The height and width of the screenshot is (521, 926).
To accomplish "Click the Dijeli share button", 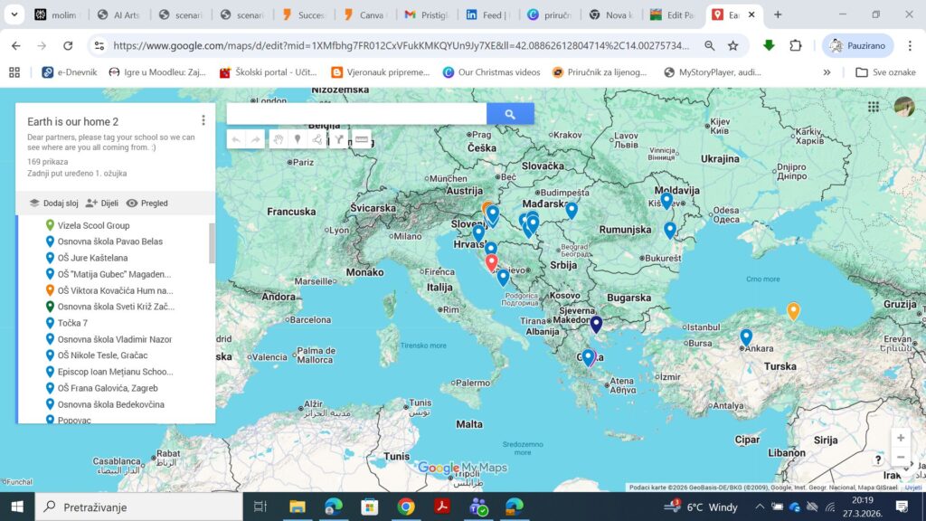I will click(101, 204).
